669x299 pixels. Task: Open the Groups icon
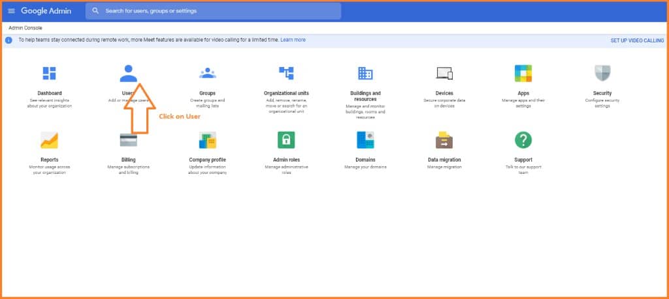[x=207, y=73]
